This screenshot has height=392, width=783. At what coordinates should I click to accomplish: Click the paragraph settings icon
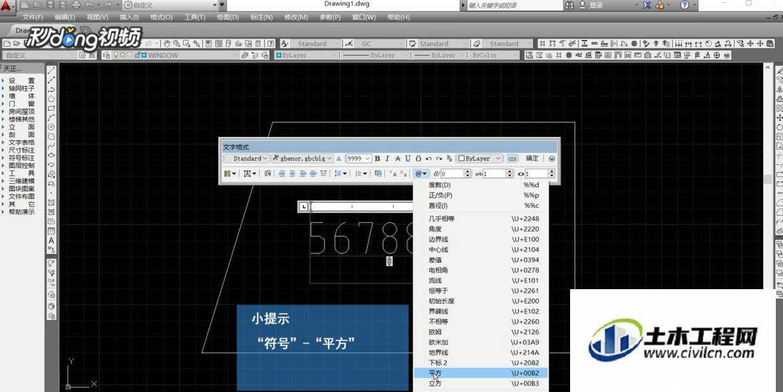click(x=268, y=174)
